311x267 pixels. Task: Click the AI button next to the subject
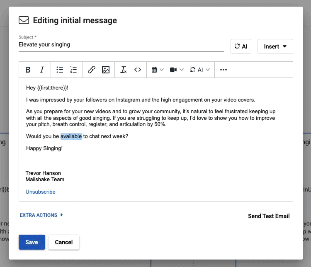[x=241, y=46]
